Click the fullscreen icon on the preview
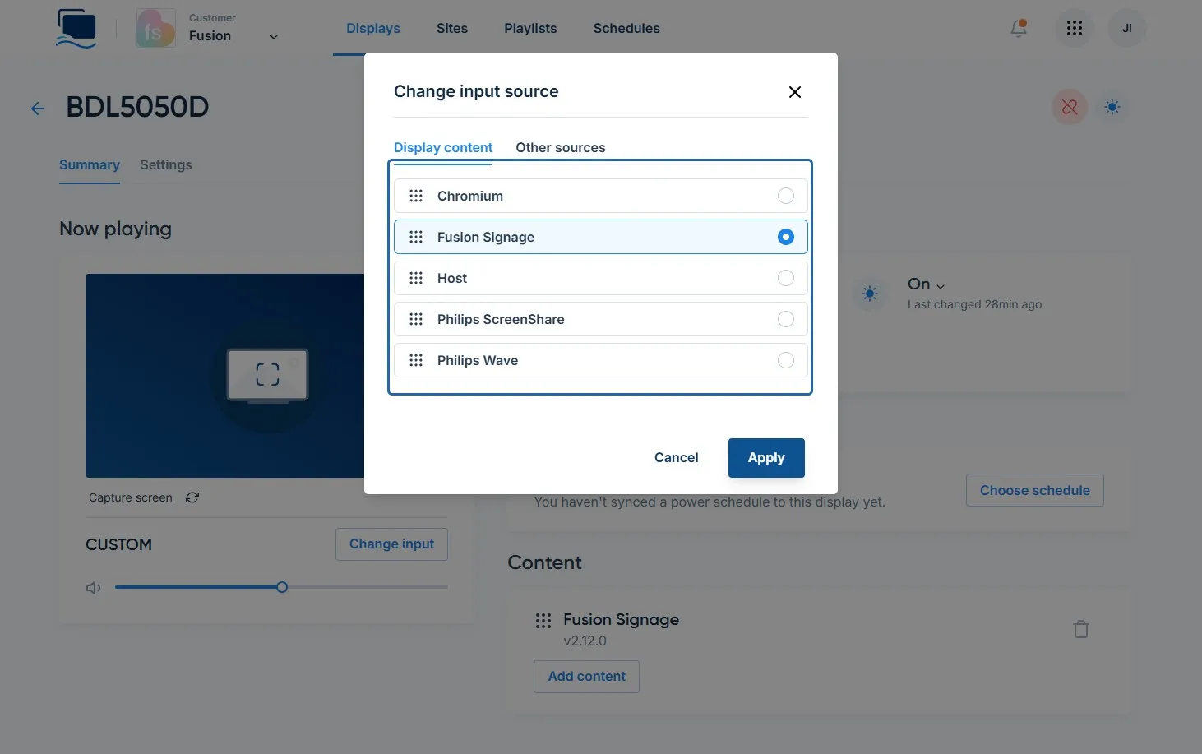 [x=267, y=375]
